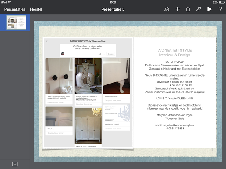Open the Tools wrench menu
The width and height of the screenshot is (226, 169).
pyautogui.click(x=199, y=9)
